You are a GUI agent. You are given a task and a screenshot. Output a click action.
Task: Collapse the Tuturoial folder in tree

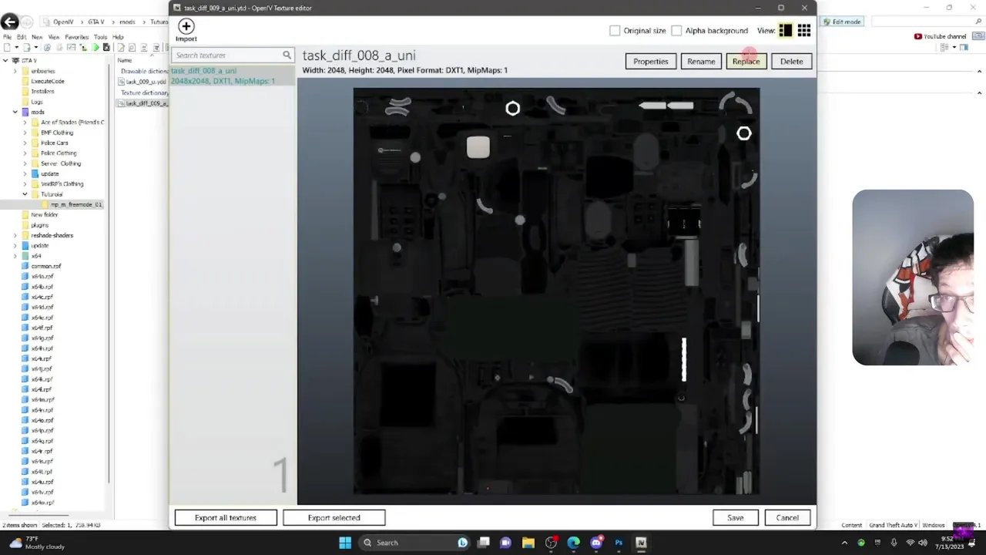25,194
